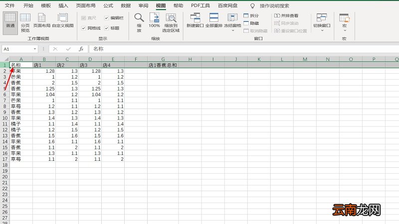Select cell E1 店4
This screenshot has height=224, width=399.
point(113,65)
